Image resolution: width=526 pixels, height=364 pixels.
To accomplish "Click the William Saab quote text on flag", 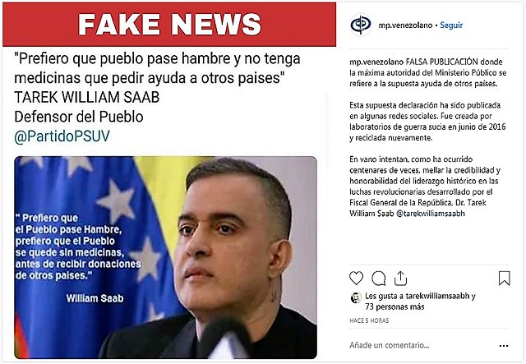I will [x=78, y=247].
